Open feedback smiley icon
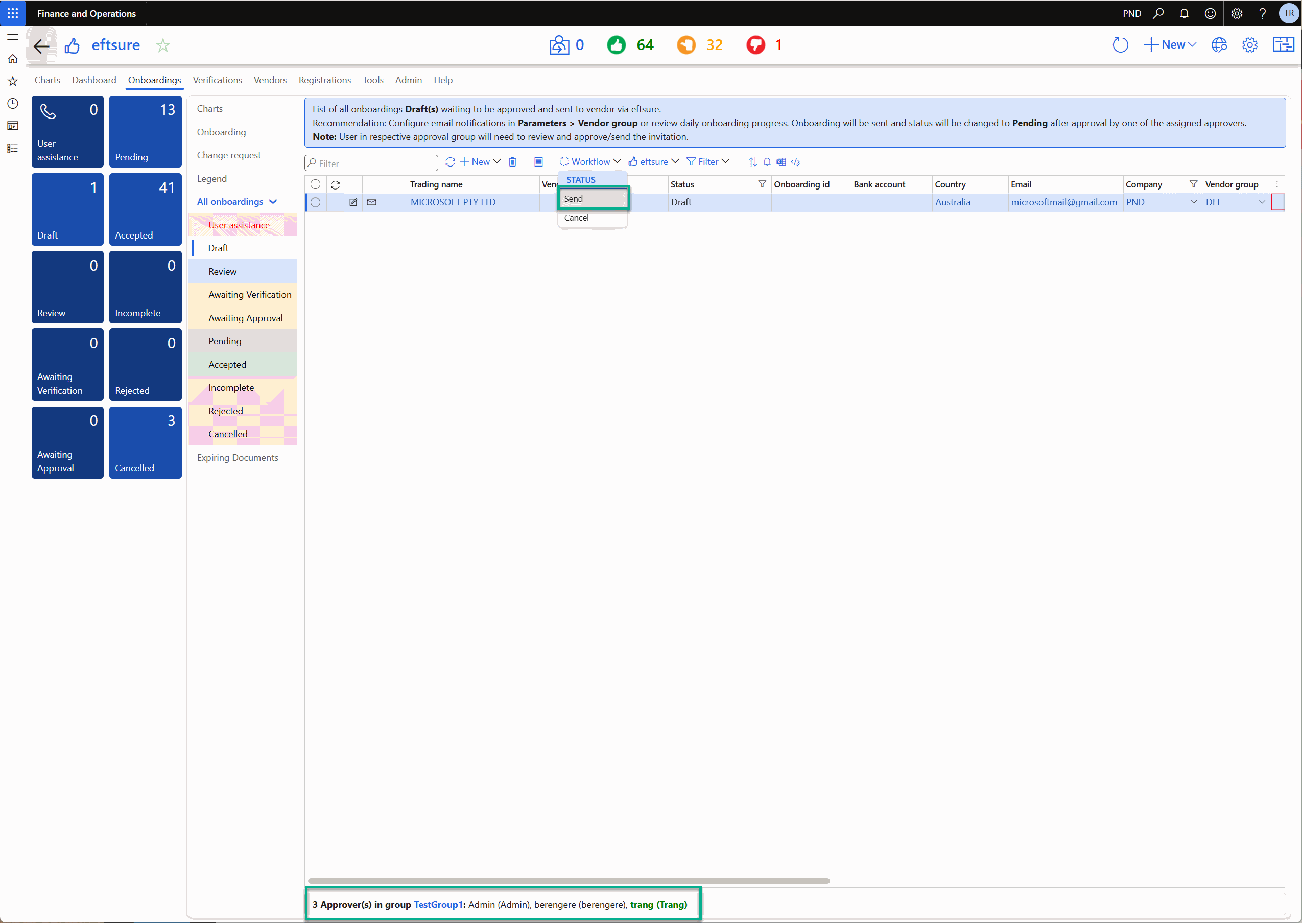Screen dimensions: 1302x923 click(x=1210, y=13)
